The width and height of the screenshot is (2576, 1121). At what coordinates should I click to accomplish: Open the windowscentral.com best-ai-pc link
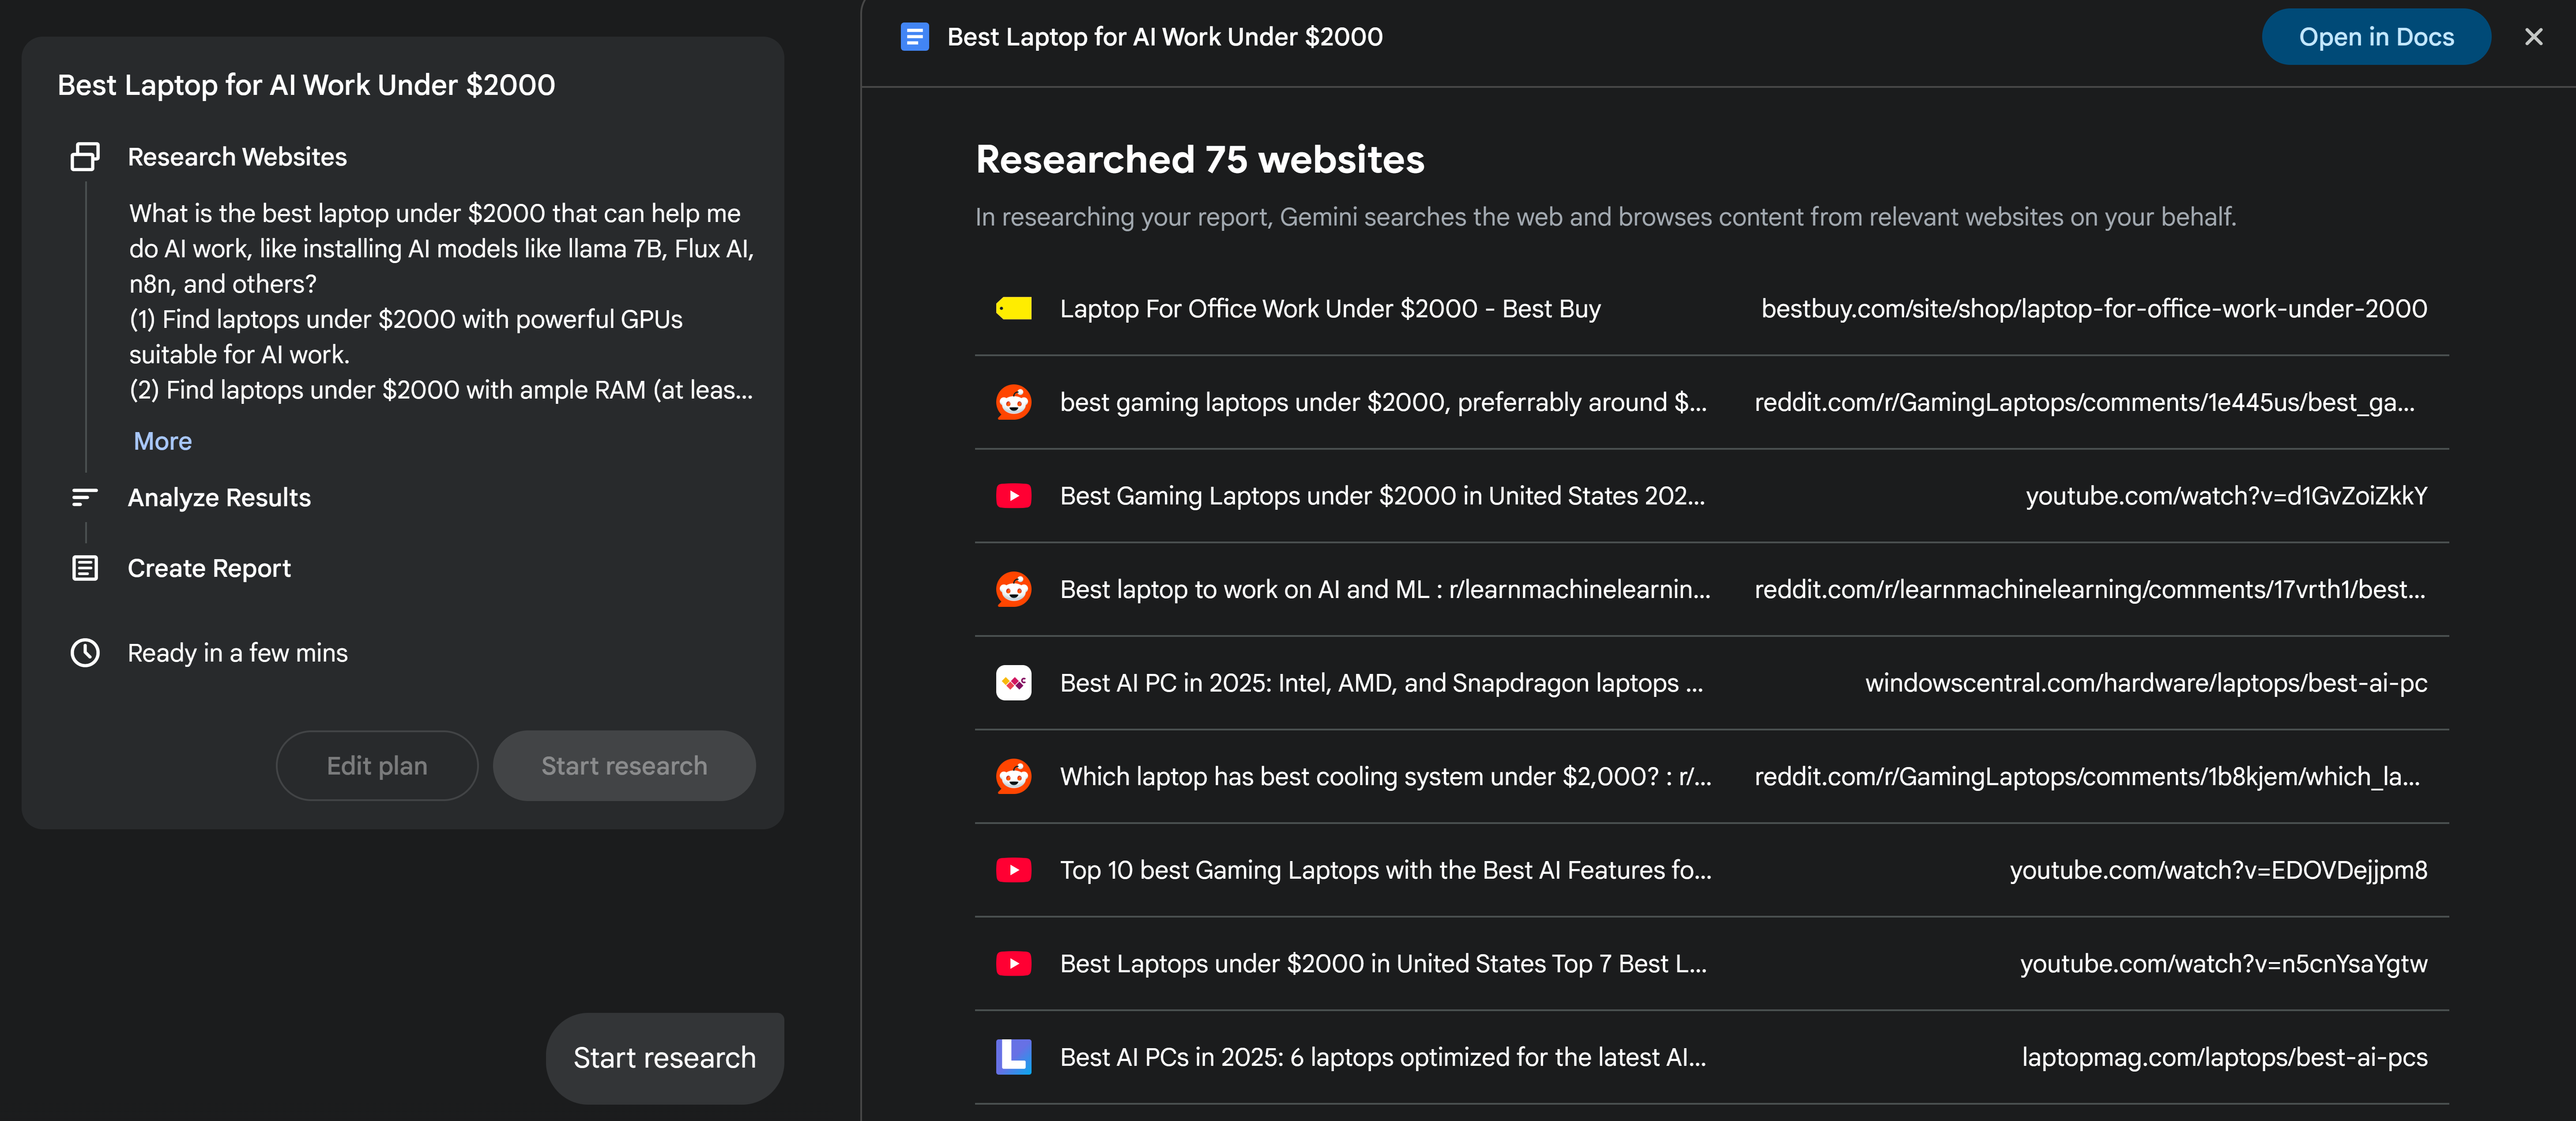(x=2145, y=683)
